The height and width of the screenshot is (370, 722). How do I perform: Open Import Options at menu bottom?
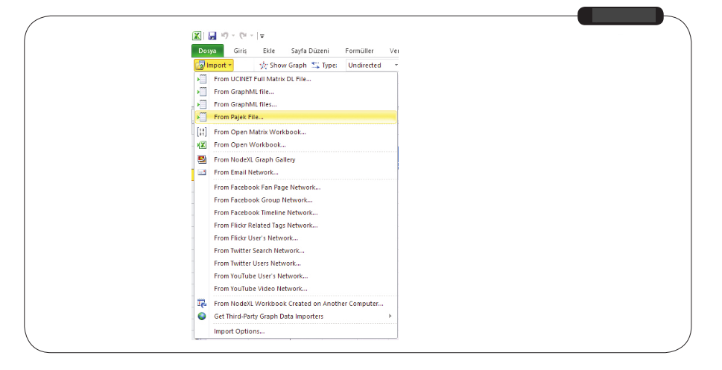[239, 331]
